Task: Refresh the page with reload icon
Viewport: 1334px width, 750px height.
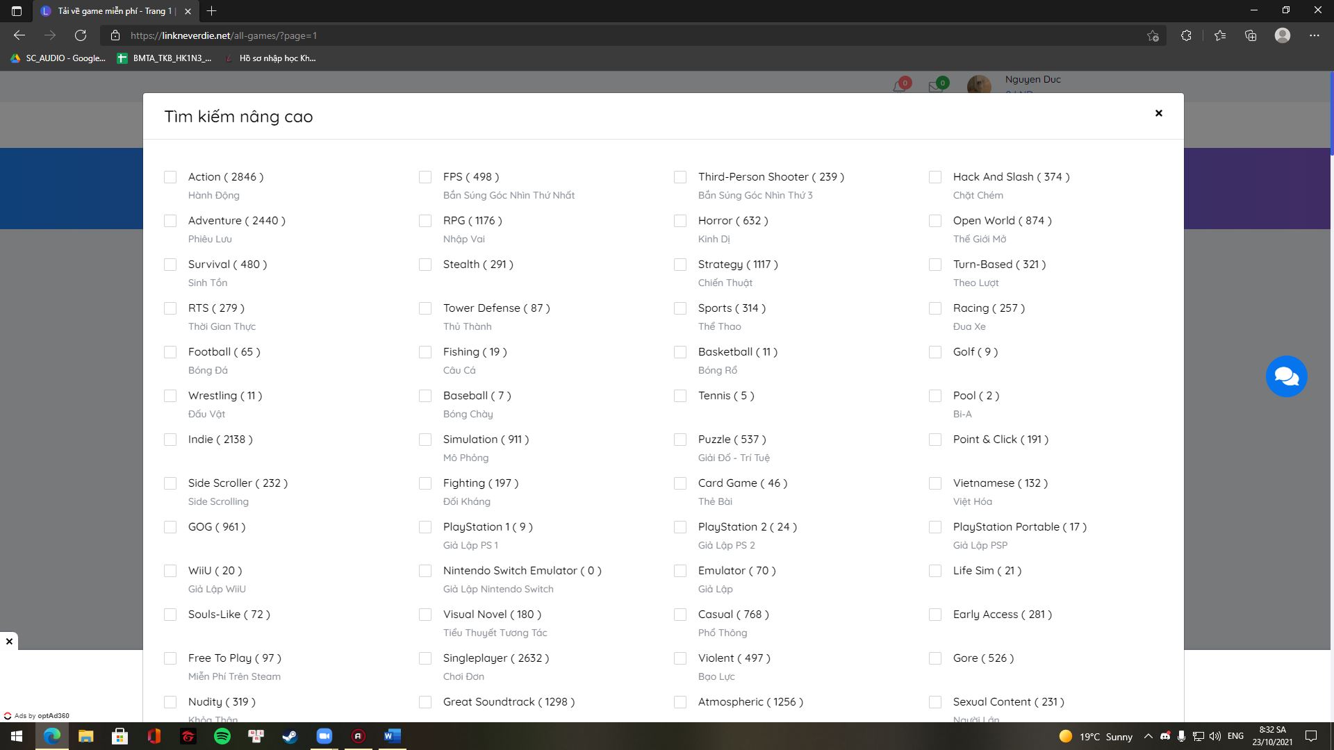Action: (x=81, y=35)
